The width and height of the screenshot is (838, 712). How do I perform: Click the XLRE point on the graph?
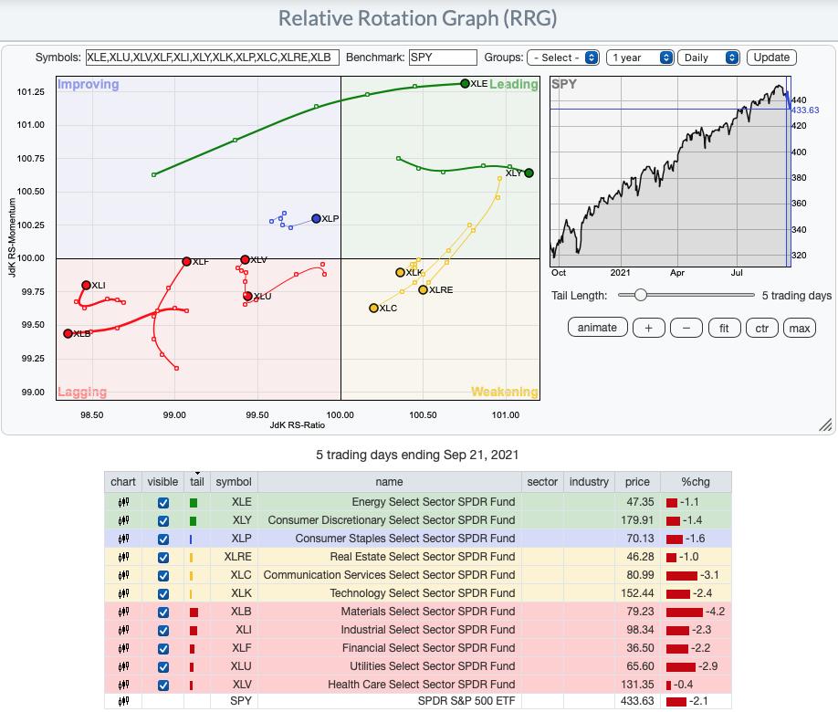click(x=423, y=289)
